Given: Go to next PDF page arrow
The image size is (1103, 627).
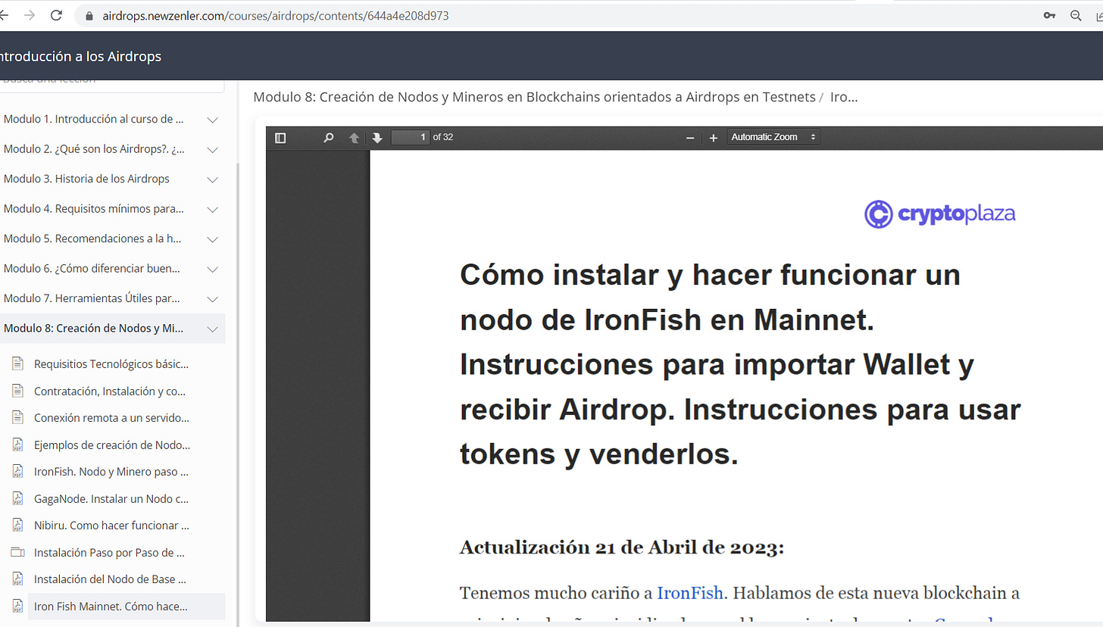Looking at the screenshot, I should [x=377, y=138].
